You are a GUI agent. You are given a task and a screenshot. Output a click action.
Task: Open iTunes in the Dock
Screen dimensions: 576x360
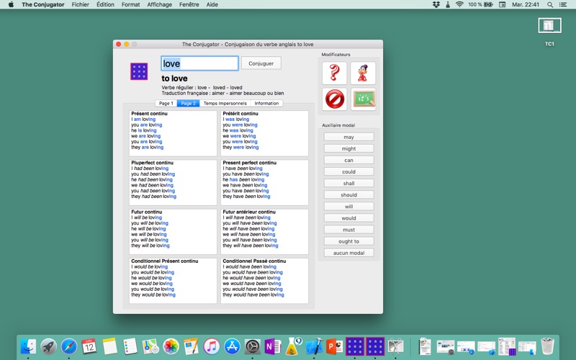pos(212,346)
